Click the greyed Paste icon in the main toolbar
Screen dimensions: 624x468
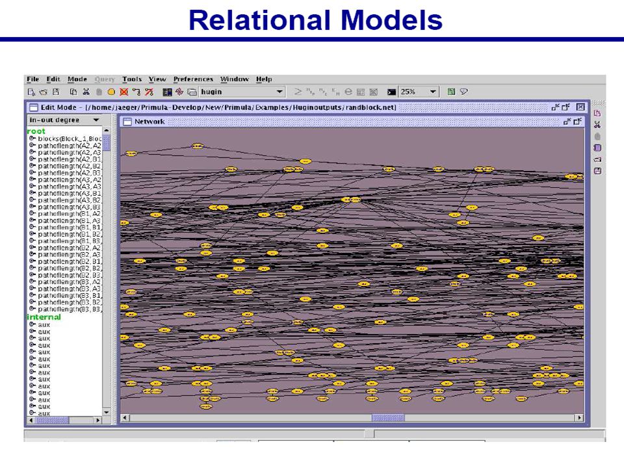pyautogui.click(x=99, y=92)
